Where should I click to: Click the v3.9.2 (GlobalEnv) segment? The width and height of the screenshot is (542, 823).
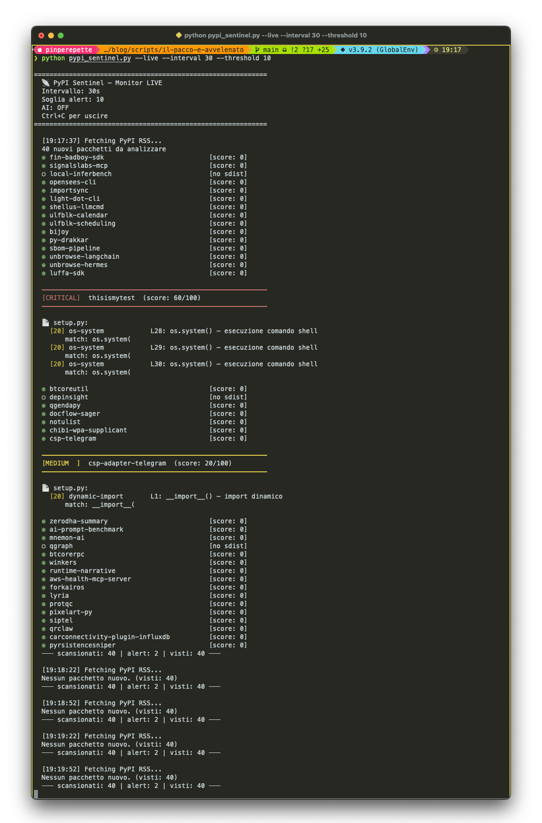pos(379,50)
